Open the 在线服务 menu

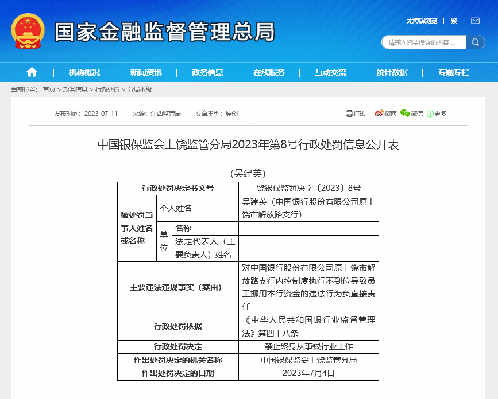(269, 73)
